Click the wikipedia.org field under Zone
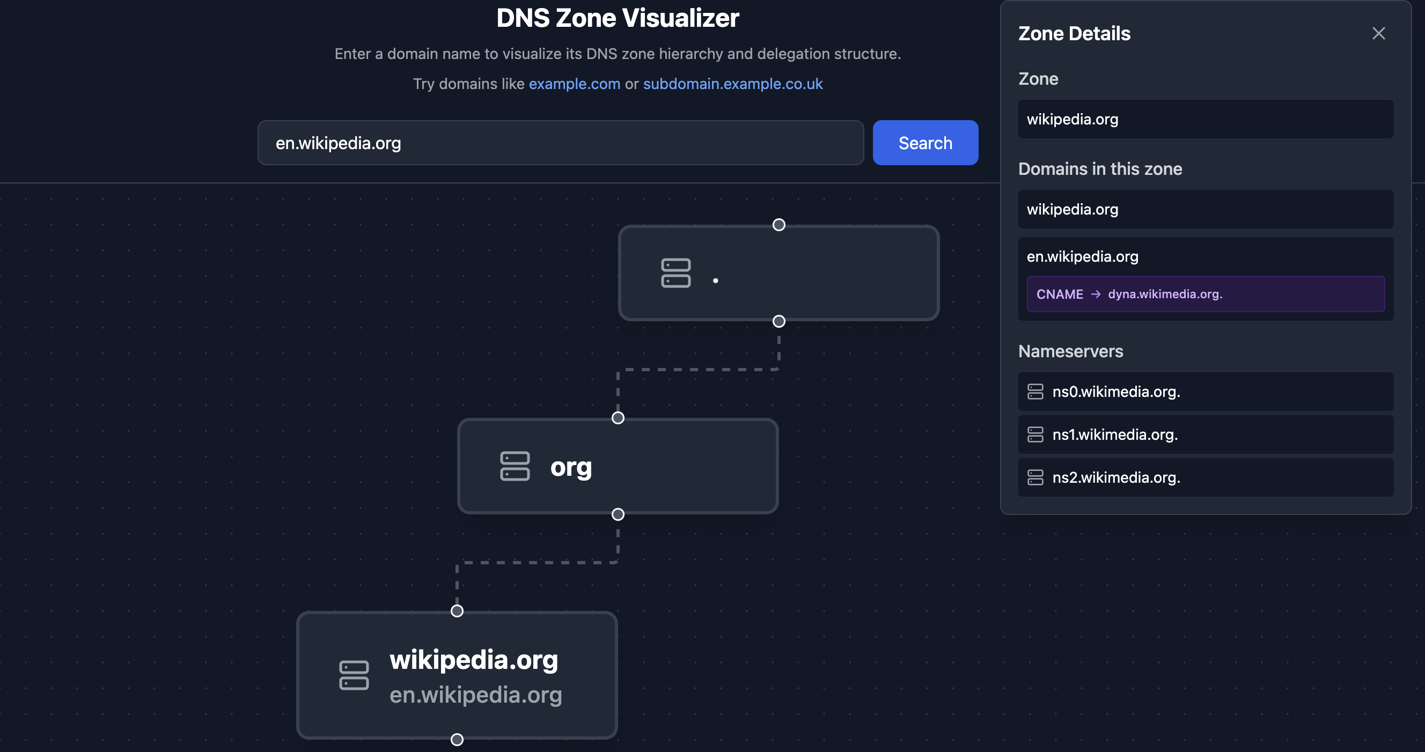1425x752 pixels. tap(1205, 119)
